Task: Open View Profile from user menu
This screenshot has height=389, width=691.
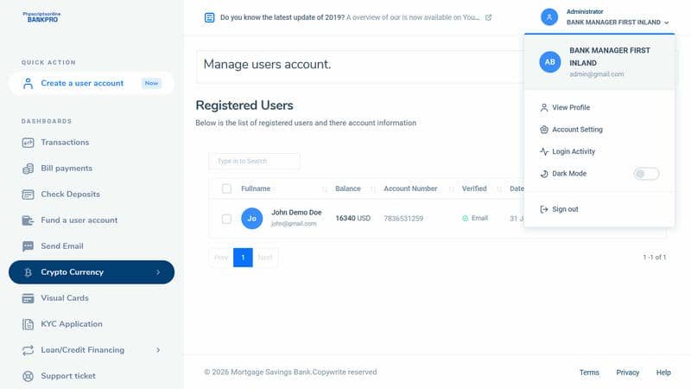Action: (x=570, y=108)
